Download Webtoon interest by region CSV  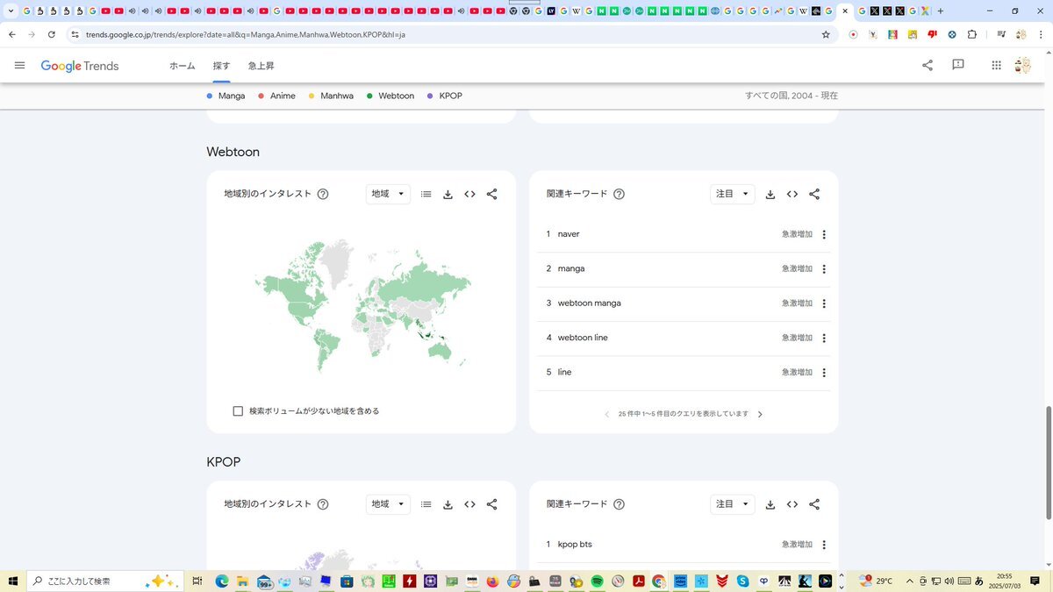point(448,194)
